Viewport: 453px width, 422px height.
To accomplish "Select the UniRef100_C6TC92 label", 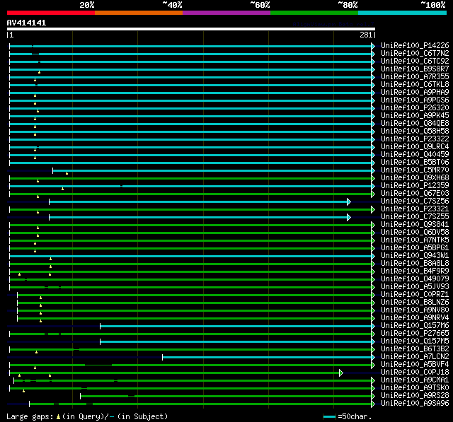I will point(415,61).
